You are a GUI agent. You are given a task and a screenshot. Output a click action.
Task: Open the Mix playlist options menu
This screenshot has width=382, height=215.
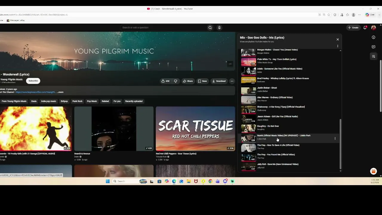click(x=338, y=46)
